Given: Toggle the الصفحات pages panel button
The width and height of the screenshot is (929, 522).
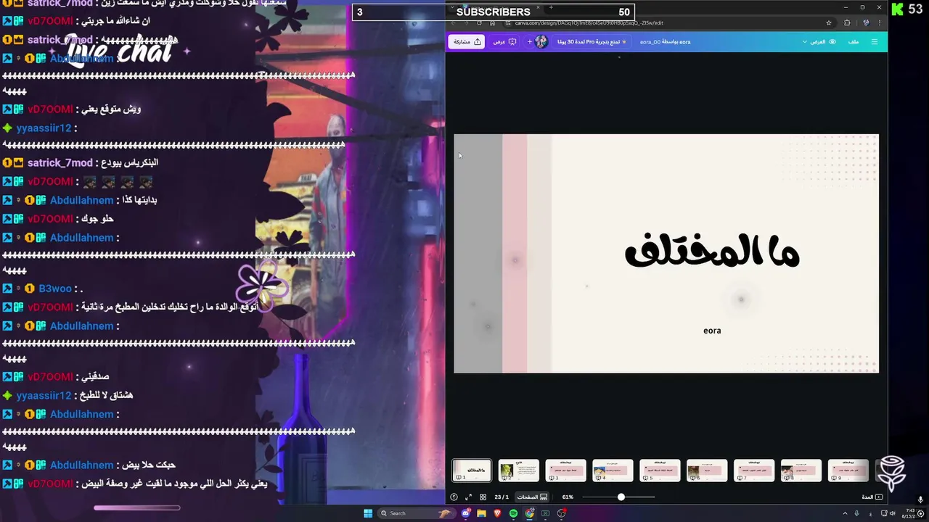Looking at the screenshot, I should [x=532, y=497].
